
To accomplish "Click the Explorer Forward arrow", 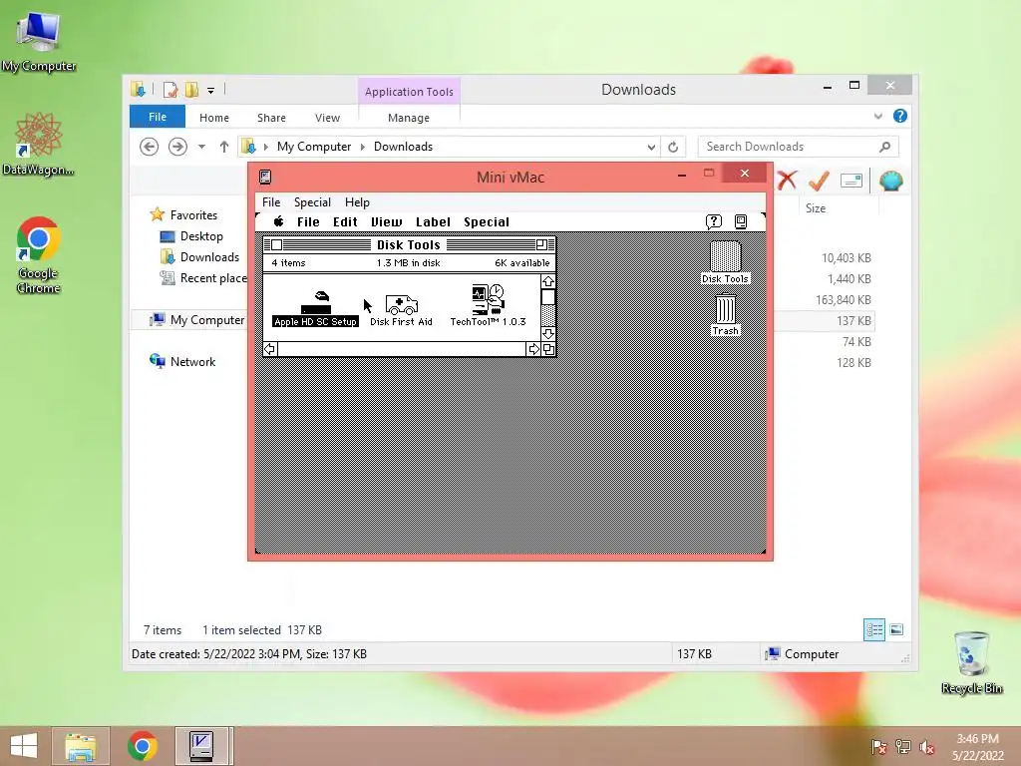I will [x=177, y=147].
